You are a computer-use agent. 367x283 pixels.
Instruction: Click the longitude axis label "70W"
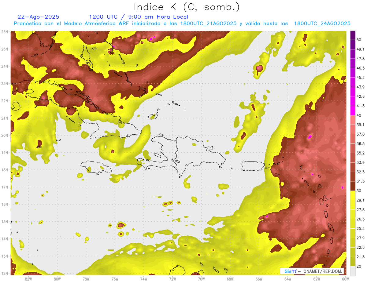[201, 279]
